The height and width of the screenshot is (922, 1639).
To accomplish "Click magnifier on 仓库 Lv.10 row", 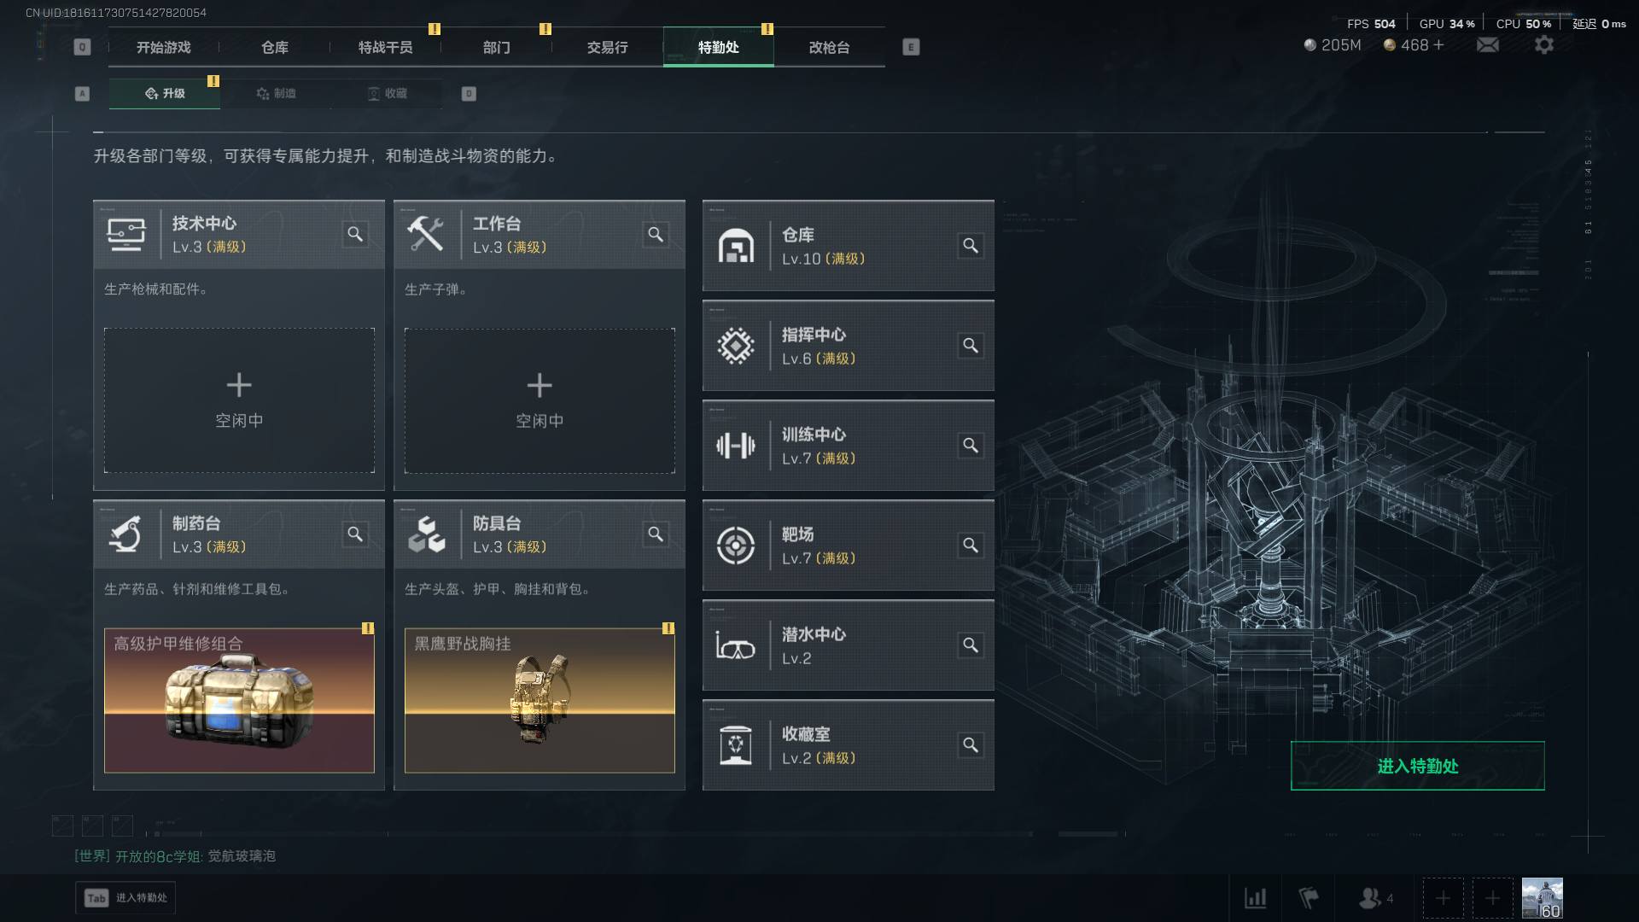I will point(971,246).
